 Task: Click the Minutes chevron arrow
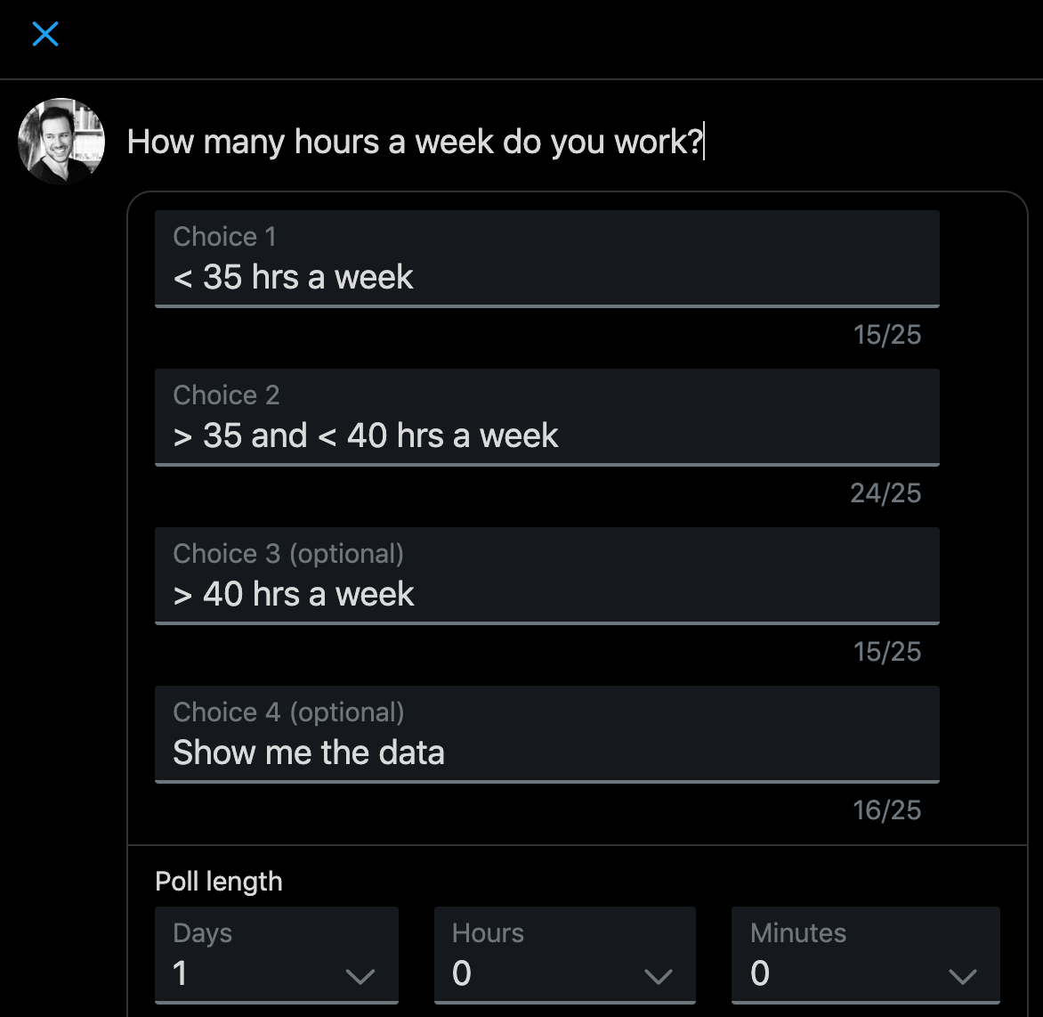pos(963,976)
